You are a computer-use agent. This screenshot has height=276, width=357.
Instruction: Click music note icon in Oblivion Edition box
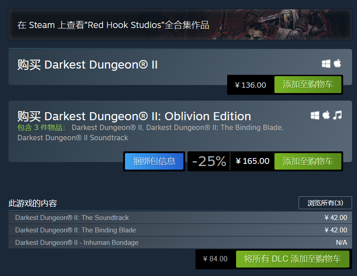pos(337,115)
